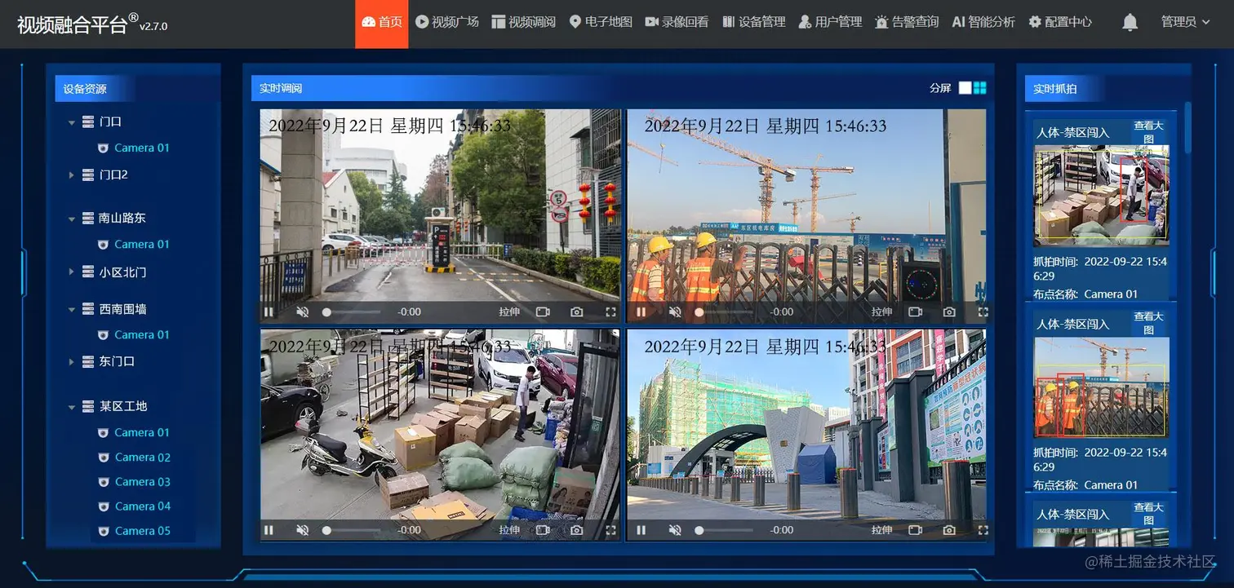1234x588 pixels.
Task: Take snapshot of top-left gate video
Action: click(577, 312)
